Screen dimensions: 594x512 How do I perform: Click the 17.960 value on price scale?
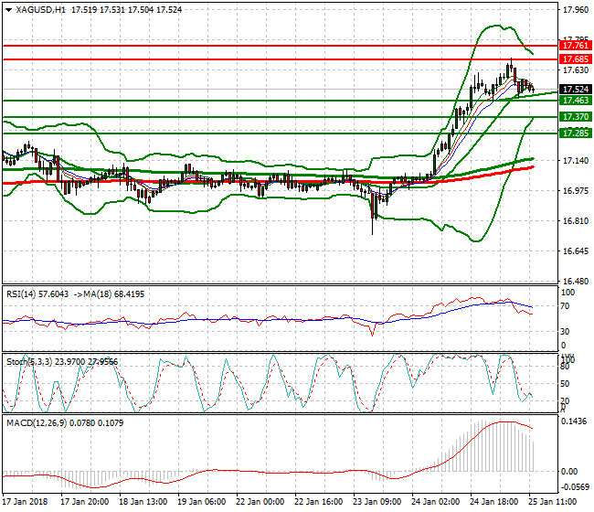[x=576, y=11]
